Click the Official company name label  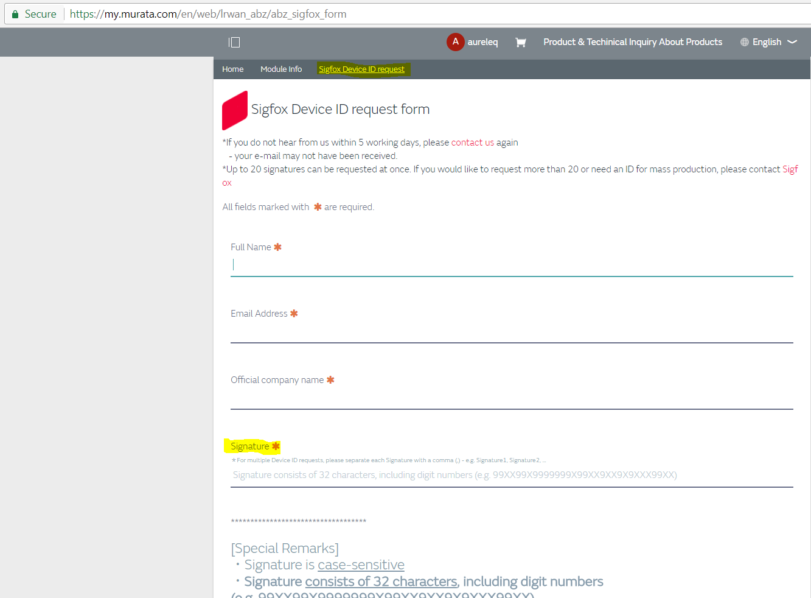pyautogui.click(x=277, y=380)
